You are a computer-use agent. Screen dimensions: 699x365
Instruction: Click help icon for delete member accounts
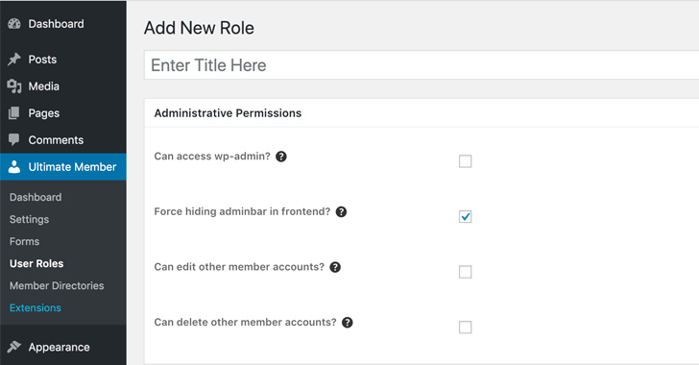click(x=348, y=323)
